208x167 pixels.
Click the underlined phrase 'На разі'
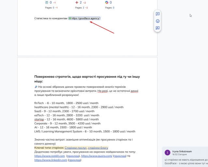click(x=102, y=91)
